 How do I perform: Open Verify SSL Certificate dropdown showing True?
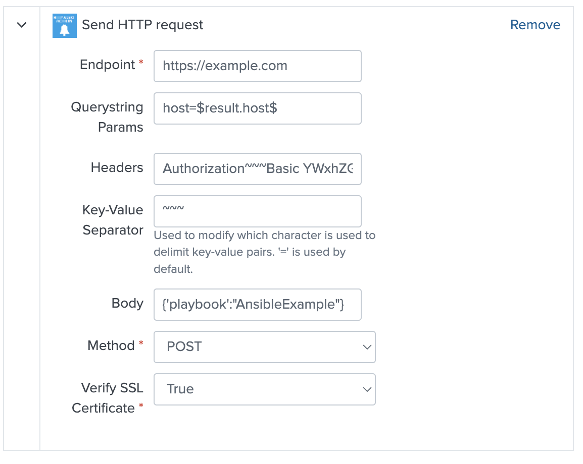coord(264,389)
